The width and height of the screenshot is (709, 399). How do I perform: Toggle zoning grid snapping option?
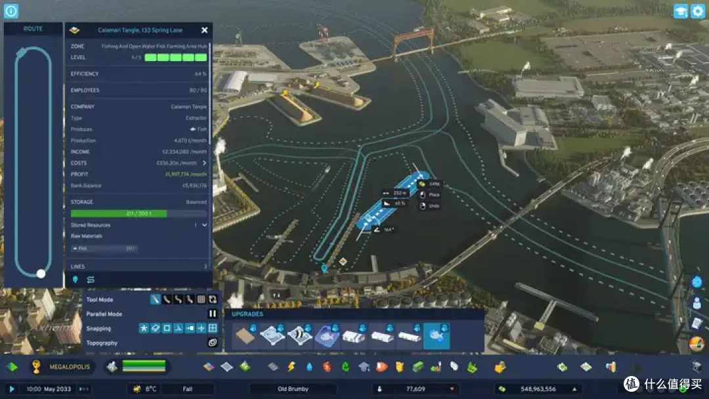(x=213, y=328)
